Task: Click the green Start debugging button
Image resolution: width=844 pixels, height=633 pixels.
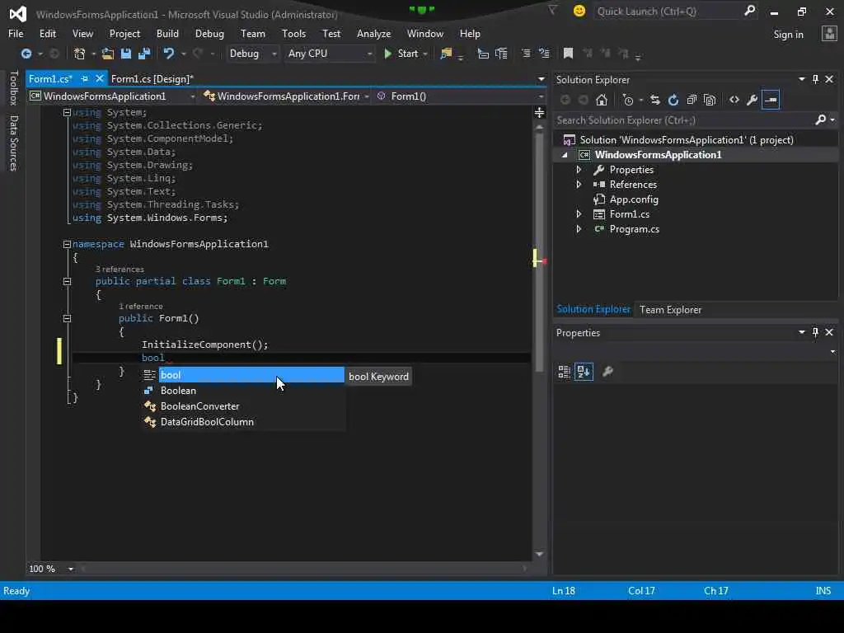Action: (401, 54)
